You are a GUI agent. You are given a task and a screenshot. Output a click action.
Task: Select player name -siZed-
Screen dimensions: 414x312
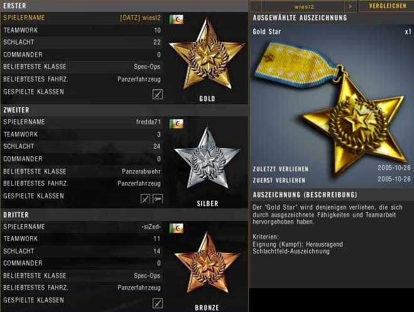coord(151,227)
